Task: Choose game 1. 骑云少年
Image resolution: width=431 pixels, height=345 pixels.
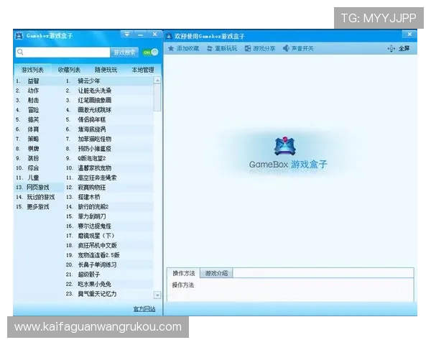Action: pyautogui.click(x=109, y=81)
